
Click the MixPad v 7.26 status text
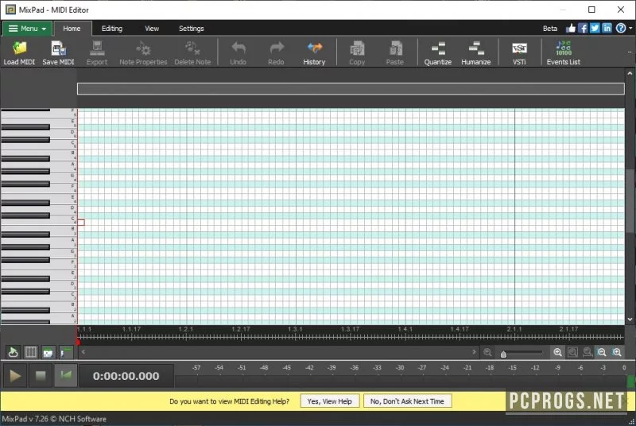click(x=54, y=419)
